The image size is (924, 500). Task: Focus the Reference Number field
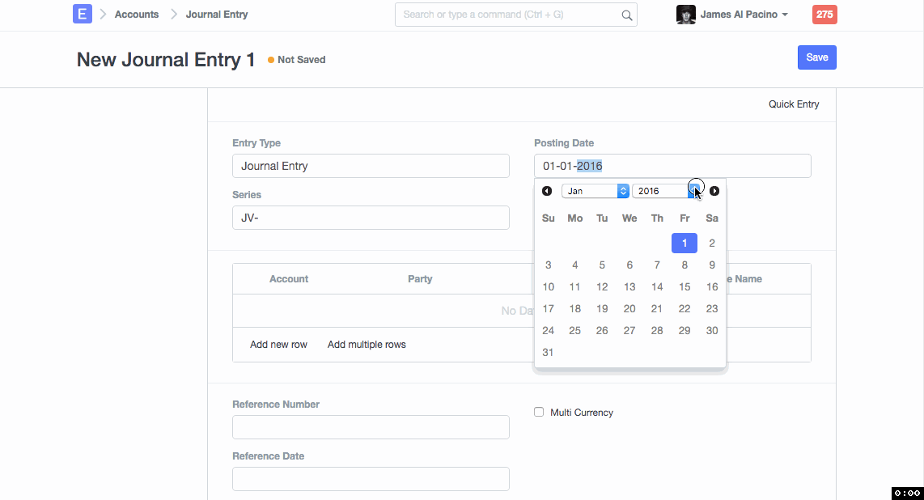point(371,427)
